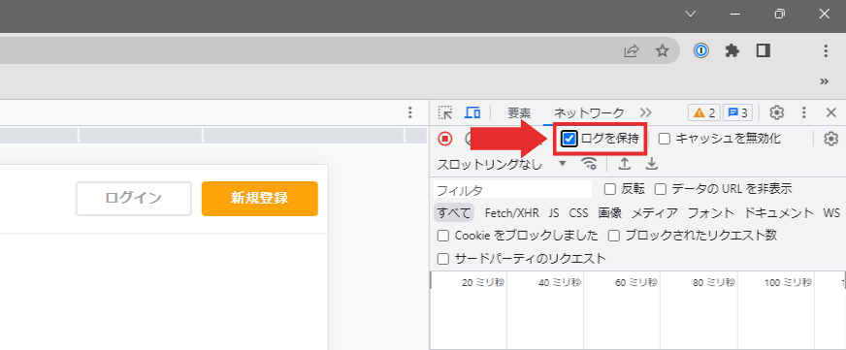The width and height of the screenshot is (846, 350).
Task: Filter by フォント requests
Action: pyautogui.click(x=710, y=213)
